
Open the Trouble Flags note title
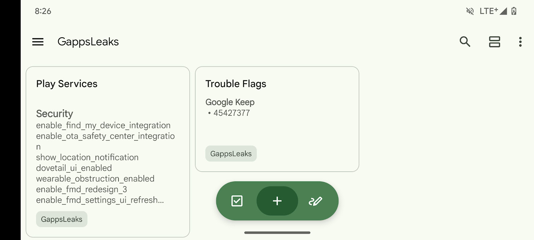pos(236,84)
